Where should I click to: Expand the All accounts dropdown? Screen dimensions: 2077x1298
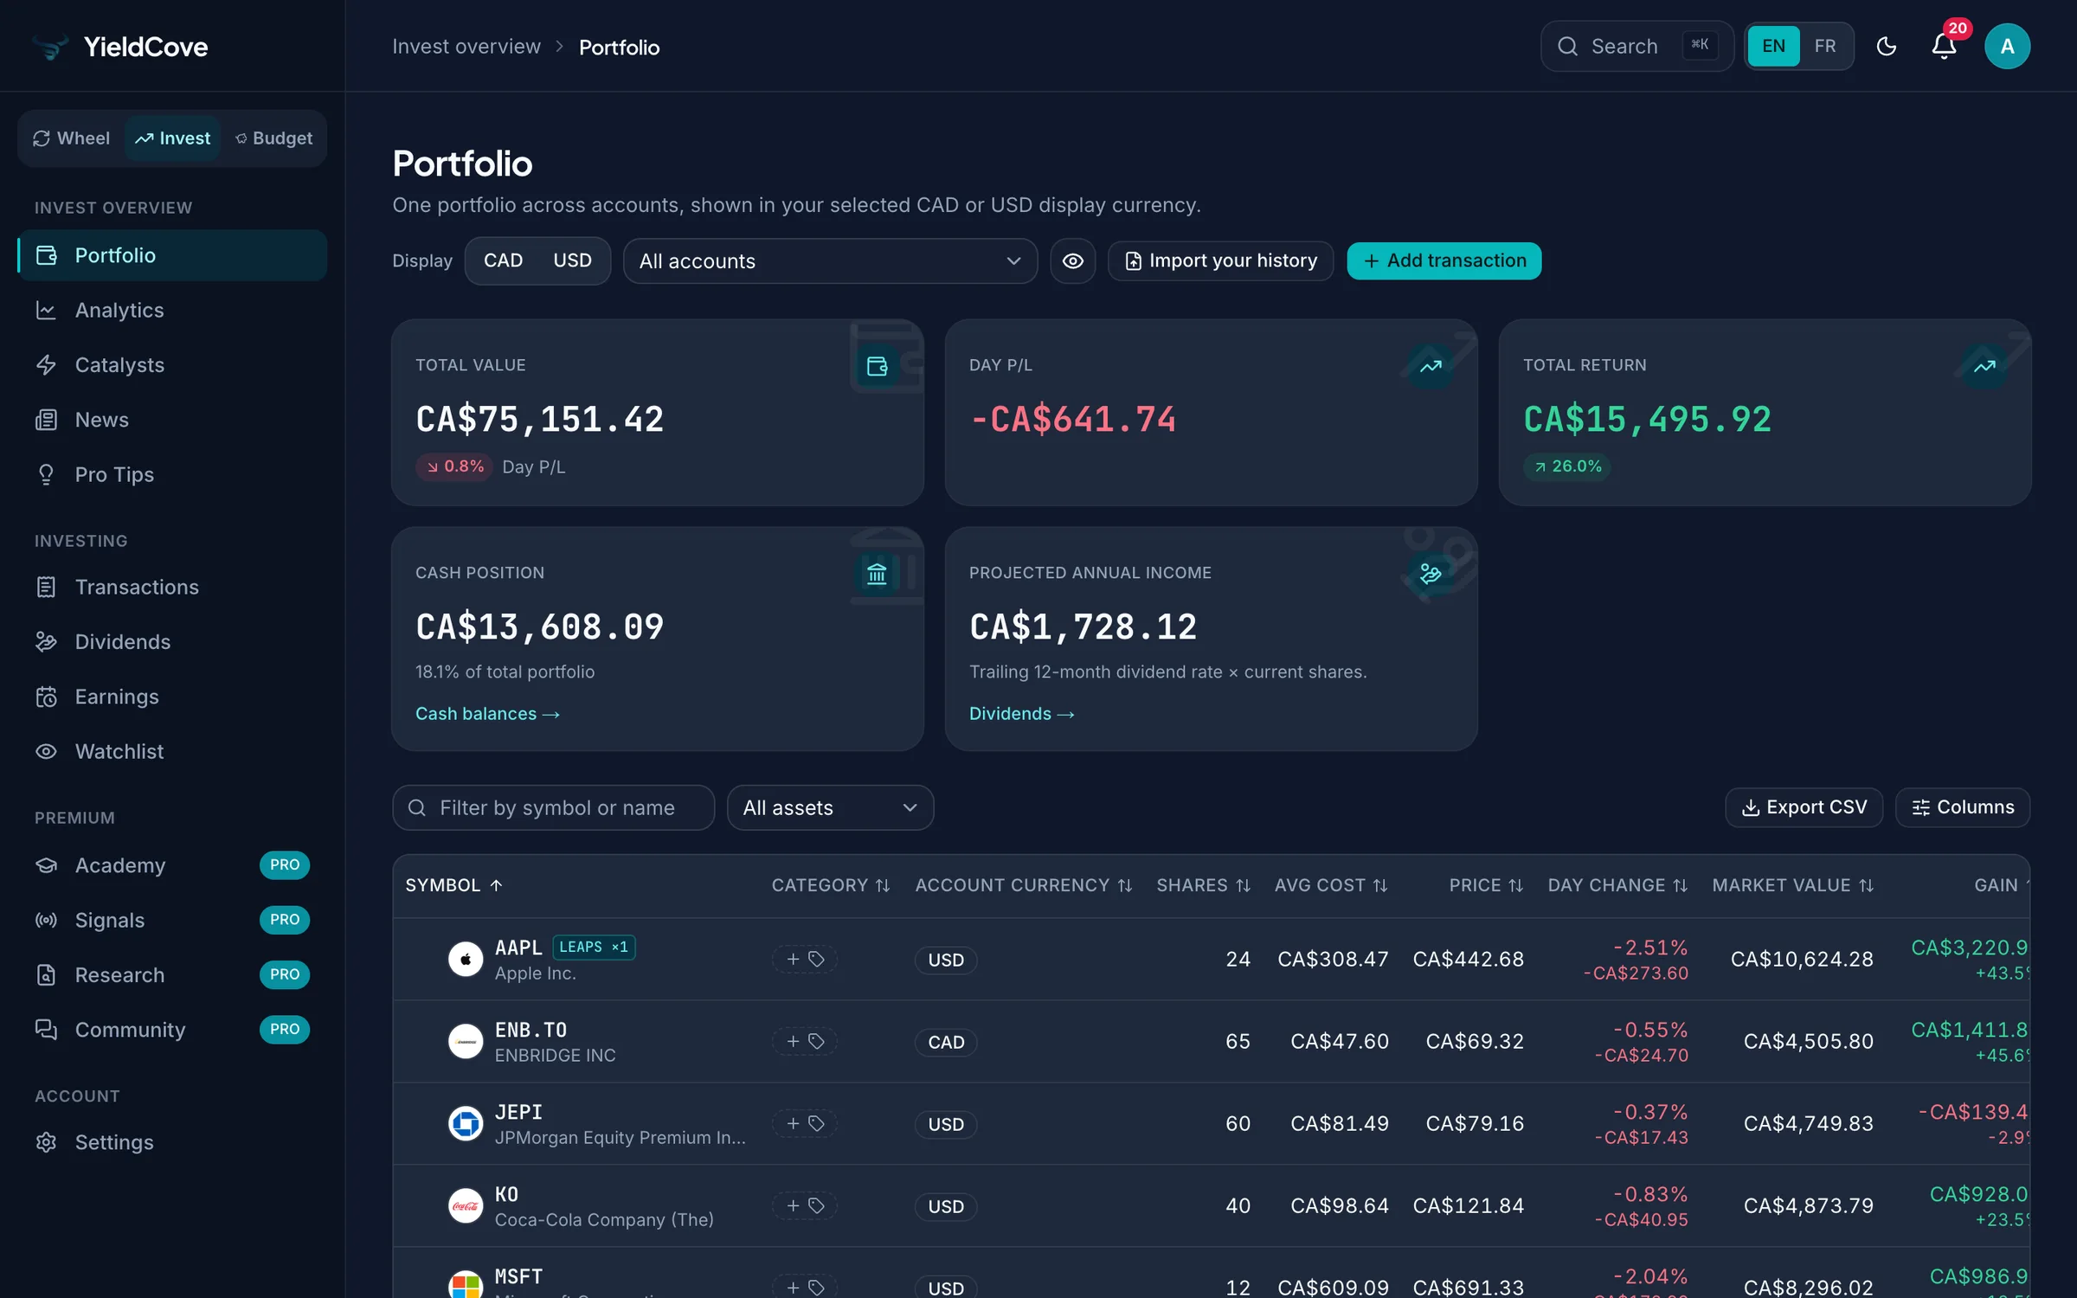(830, 260)
